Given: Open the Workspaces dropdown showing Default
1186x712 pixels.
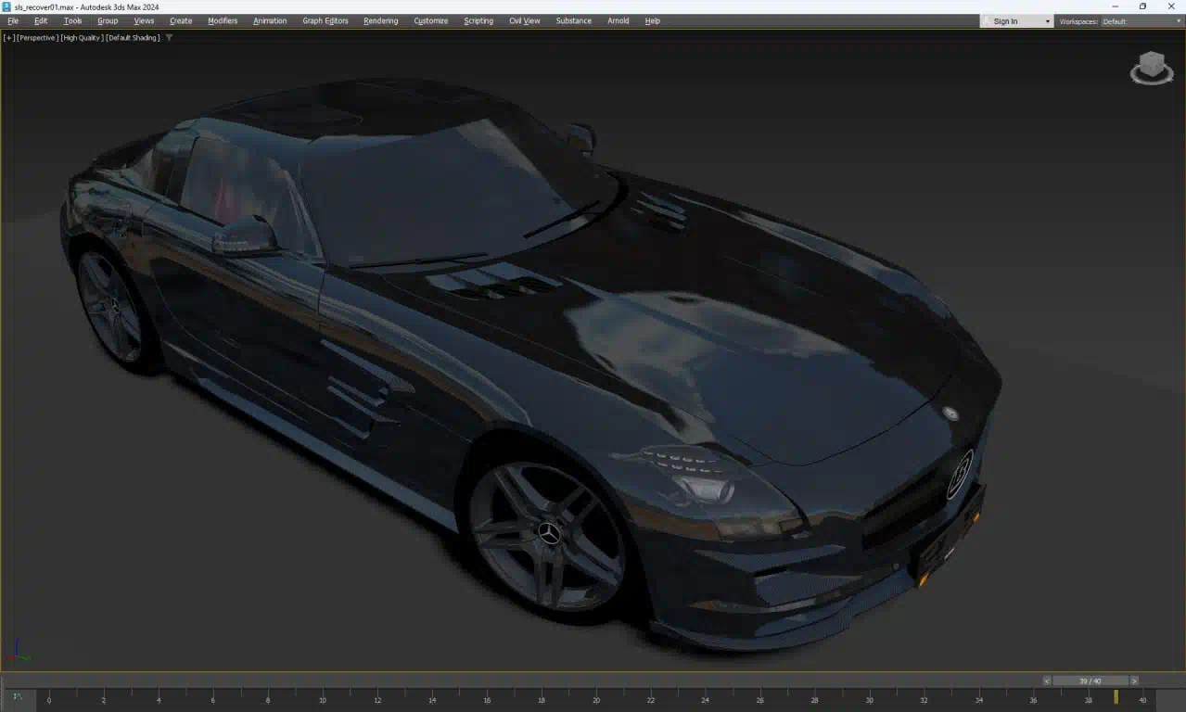Looking at the screenshot, I should tap(1141, 21).
